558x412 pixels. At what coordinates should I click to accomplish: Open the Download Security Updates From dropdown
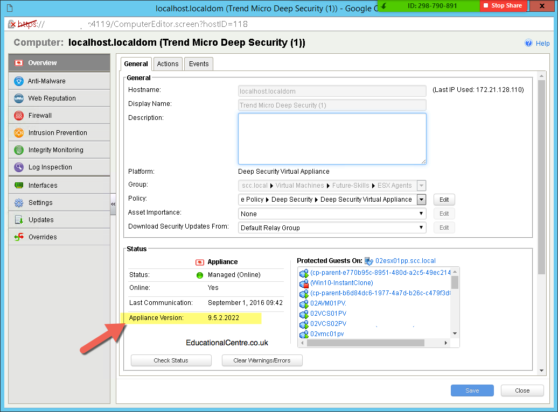click(x=332, y=228)
